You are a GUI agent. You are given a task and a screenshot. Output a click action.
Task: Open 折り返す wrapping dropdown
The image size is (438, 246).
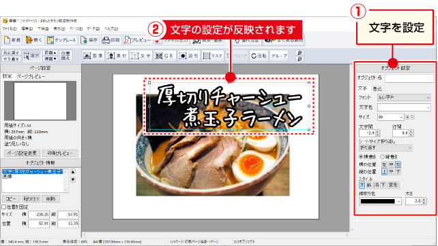click(385, 147)
